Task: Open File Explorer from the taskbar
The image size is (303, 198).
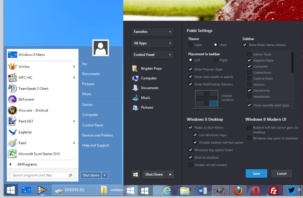Action: [185, 191]
